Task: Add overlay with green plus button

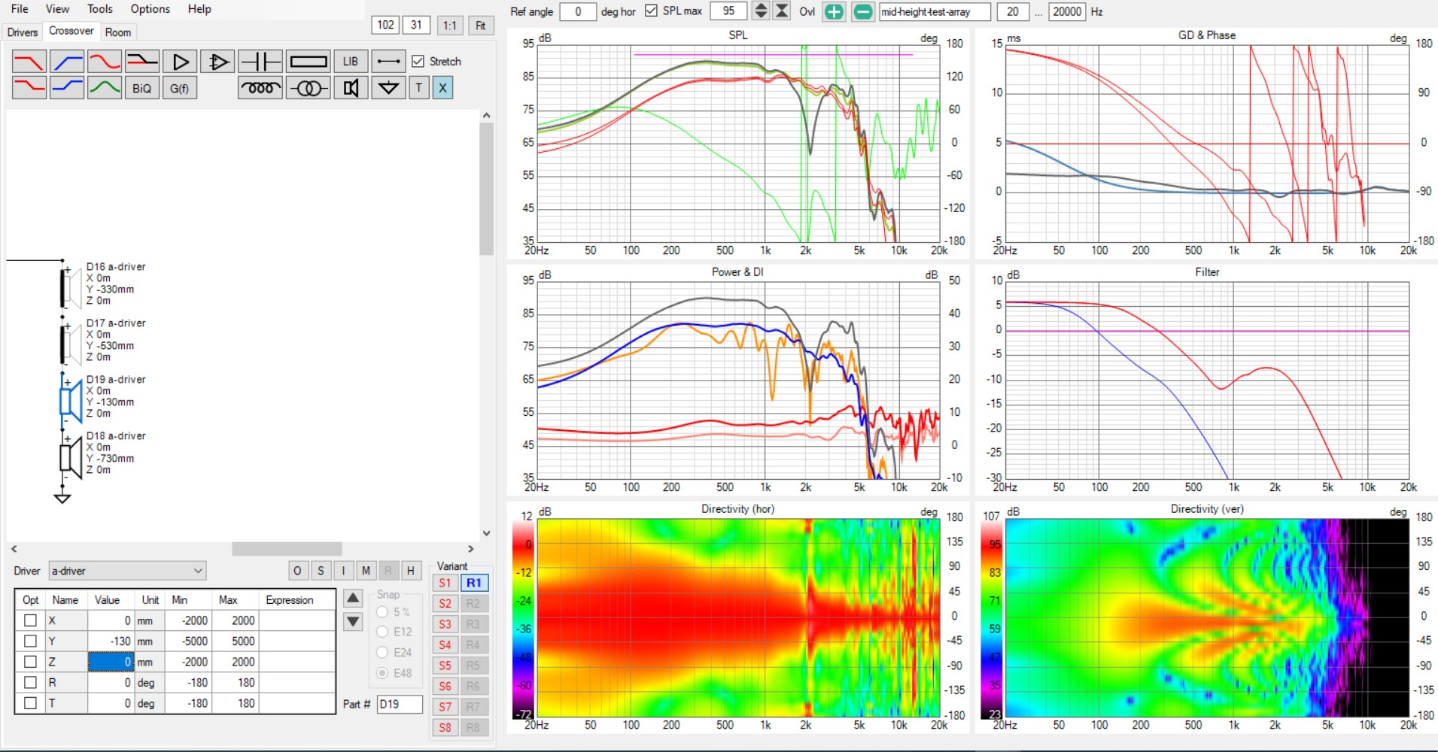Action: 834,11
